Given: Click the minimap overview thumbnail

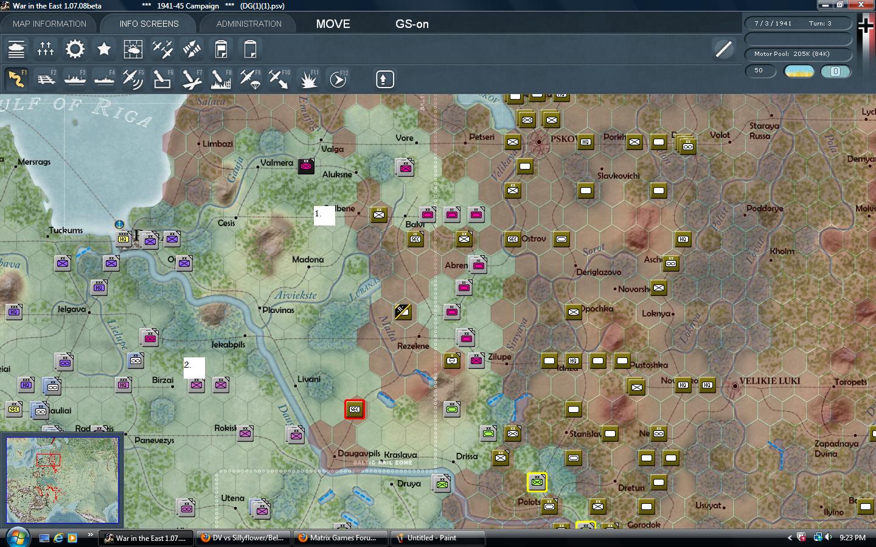Looking at the screenshot, I should tap(62, 480).
